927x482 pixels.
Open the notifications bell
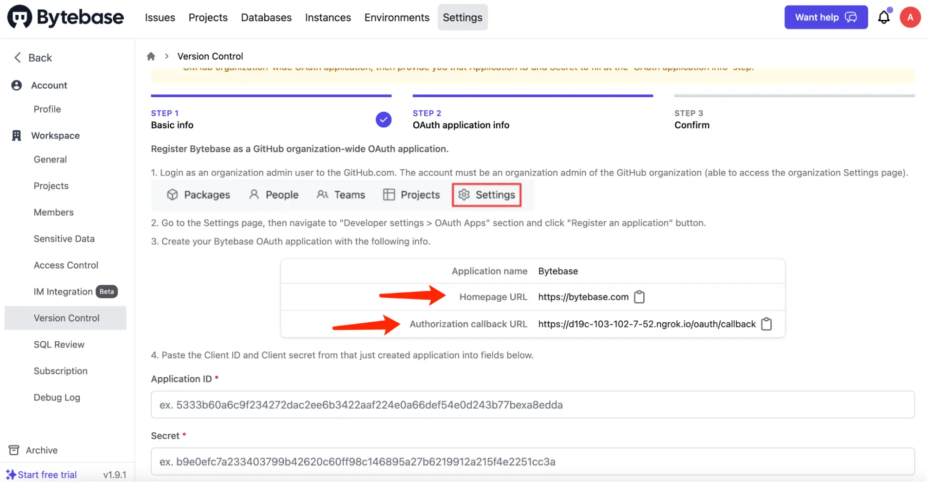(883, 18)
